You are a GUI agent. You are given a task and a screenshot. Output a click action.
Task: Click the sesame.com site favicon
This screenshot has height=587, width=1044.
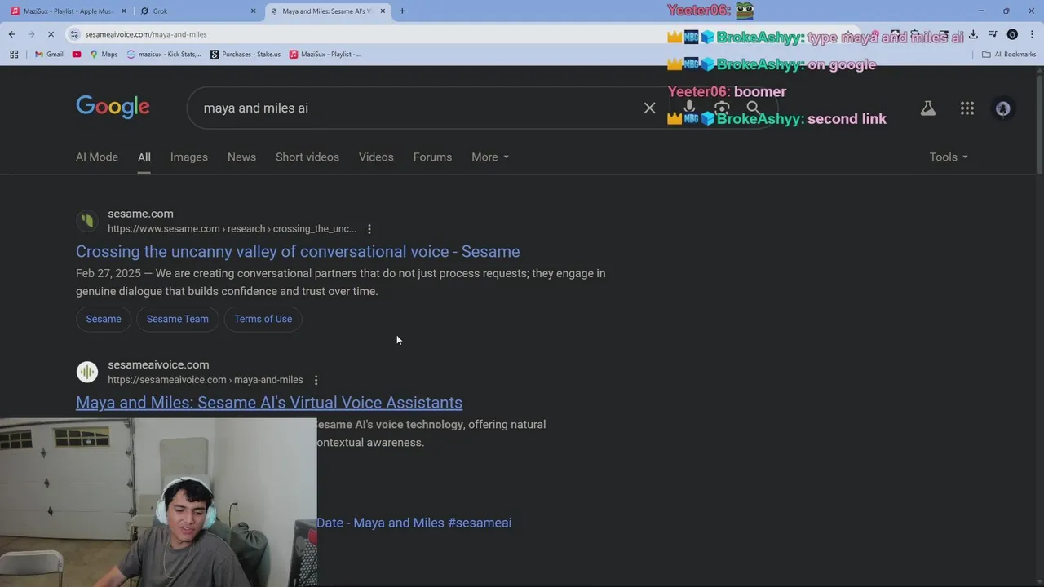(x=86, y=221)
